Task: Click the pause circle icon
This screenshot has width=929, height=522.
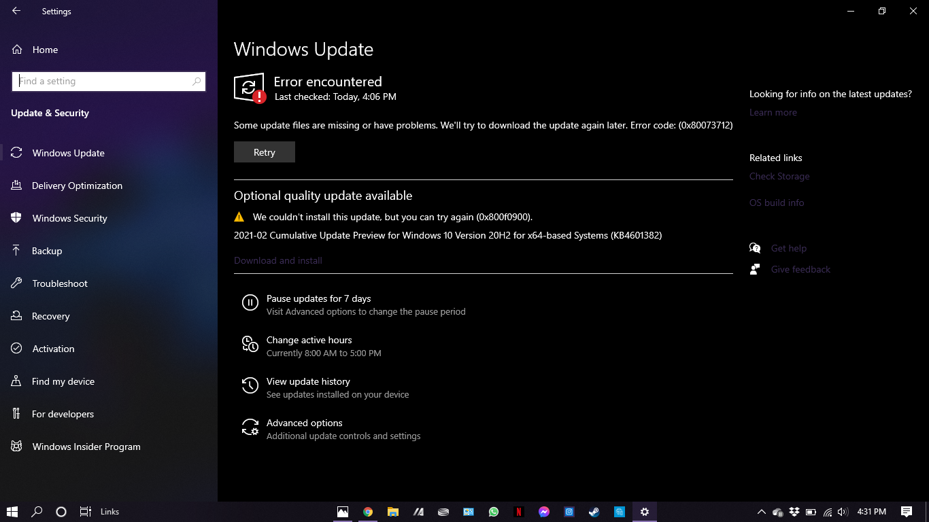Action: point(250,303)
